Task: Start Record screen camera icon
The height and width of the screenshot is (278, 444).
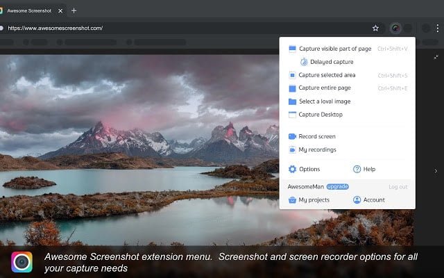Action: 292,136
